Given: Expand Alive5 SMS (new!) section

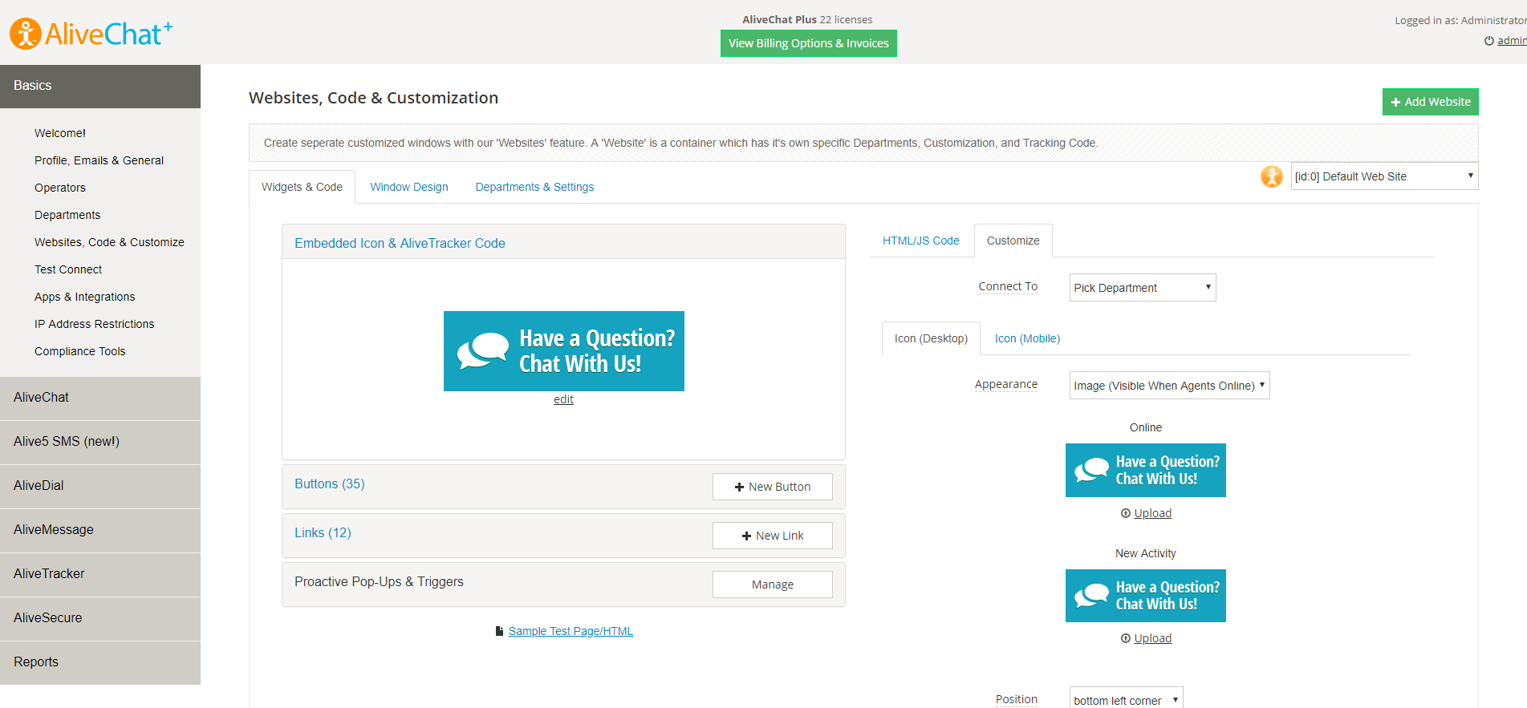Looking at the screenshot, I should [x=100, y=442].
